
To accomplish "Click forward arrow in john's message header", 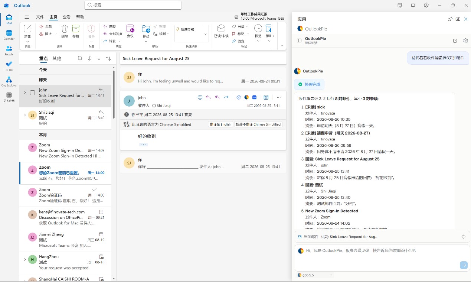I will [226, 97].
